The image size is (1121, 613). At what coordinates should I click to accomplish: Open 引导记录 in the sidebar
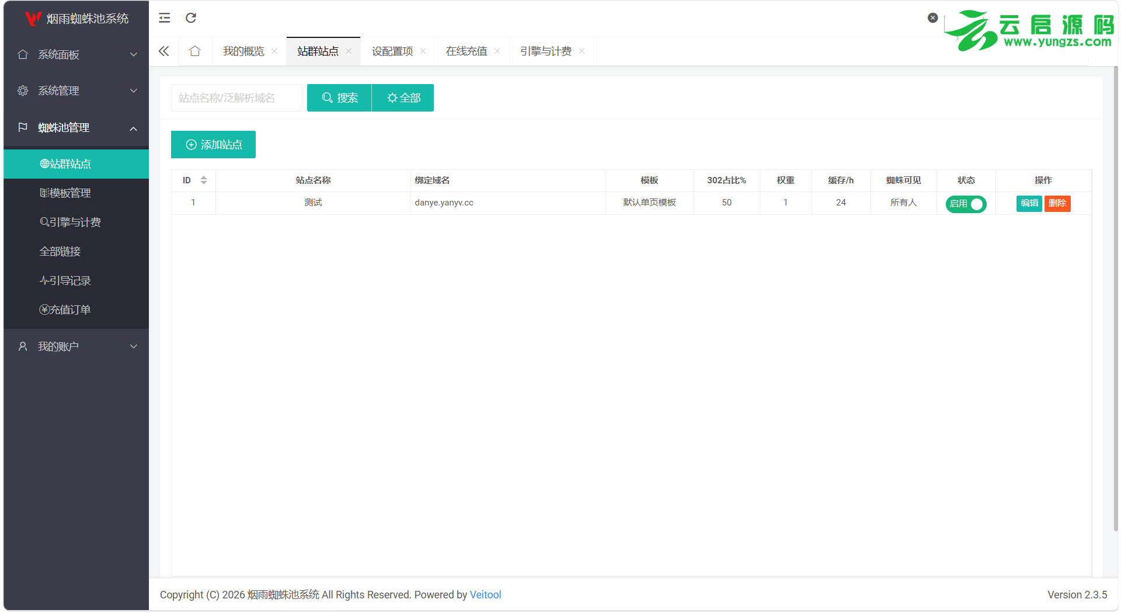76,281
